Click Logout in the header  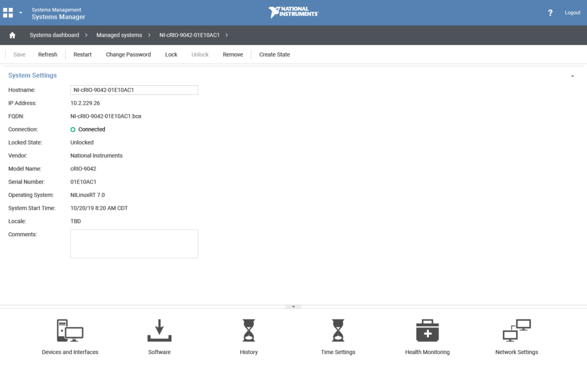(573, 13)
